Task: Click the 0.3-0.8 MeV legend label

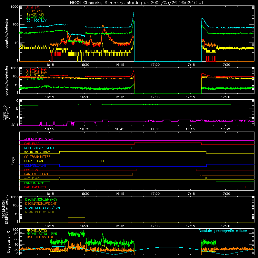Action: tap(37, 73)
